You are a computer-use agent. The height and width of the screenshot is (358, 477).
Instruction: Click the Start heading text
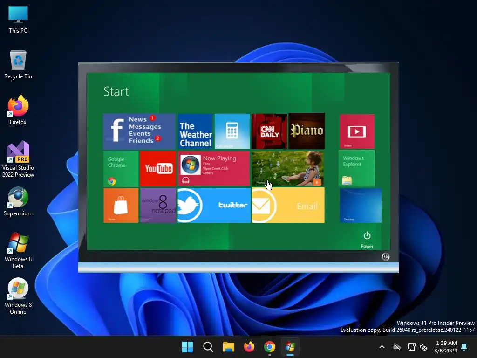pyautogui.click(x=116, y=91)
